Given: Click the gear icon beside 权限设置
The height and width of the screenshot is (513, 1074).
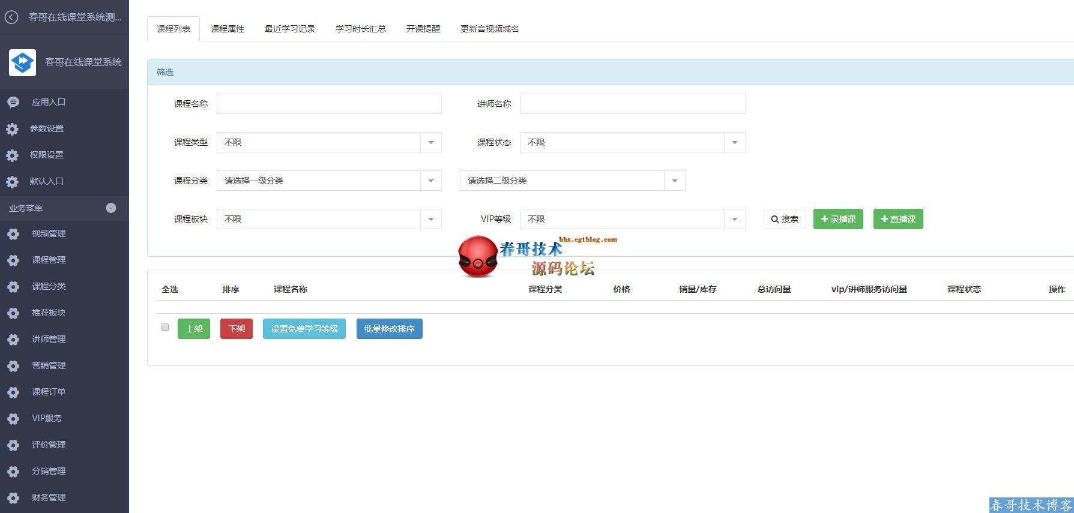Looking at the screenshot, I should (13, 155).
